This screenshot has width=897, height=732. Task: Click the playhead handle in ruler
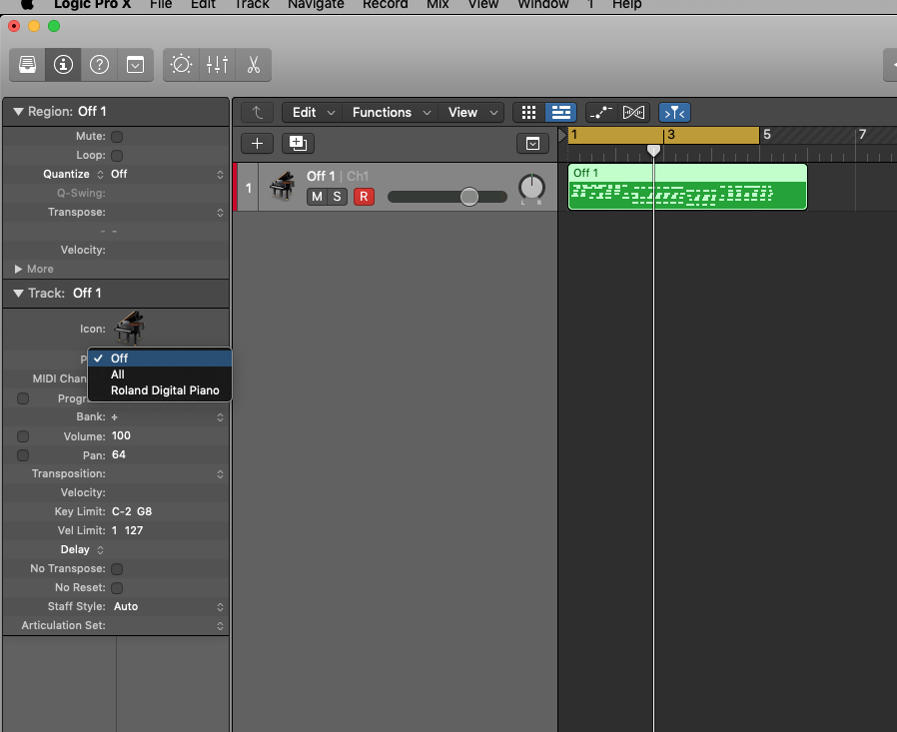pyautogui.click(x=653, y=151)
